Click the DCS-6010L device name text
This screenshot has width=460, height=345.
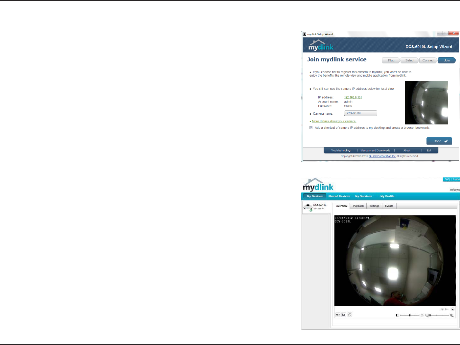pyautogui.click(x=320, y=205)
